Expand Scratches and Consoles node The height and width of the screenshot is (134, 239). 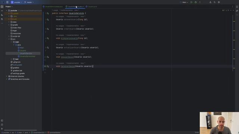pyautogui.click(x=7, y=79)
